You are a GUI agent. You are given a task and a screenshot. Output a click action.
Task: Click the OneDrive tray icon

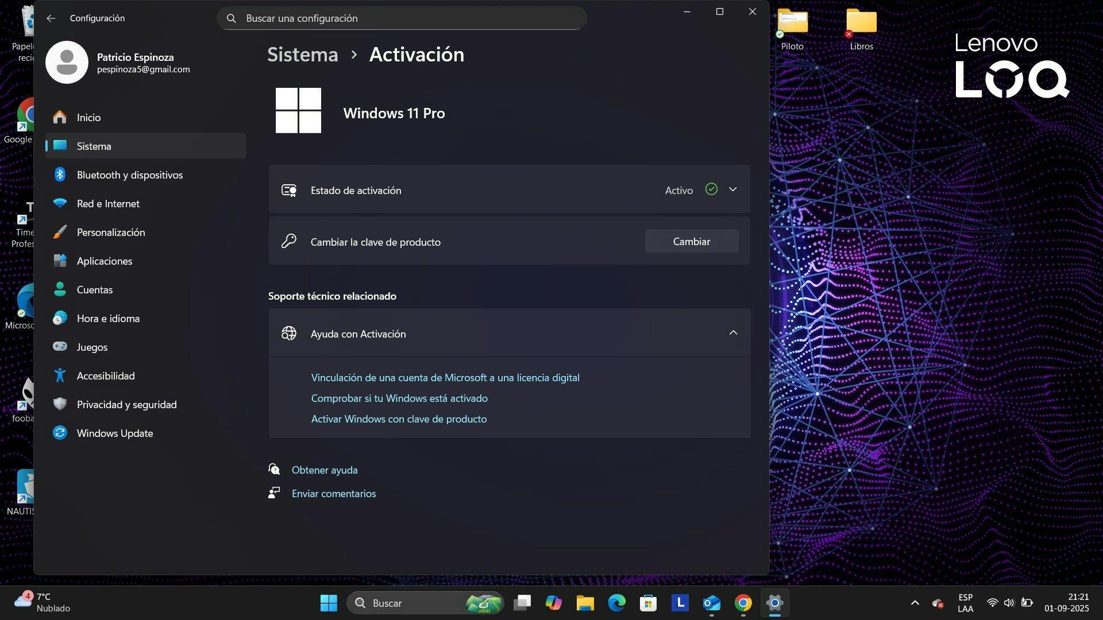click(938, 603)
